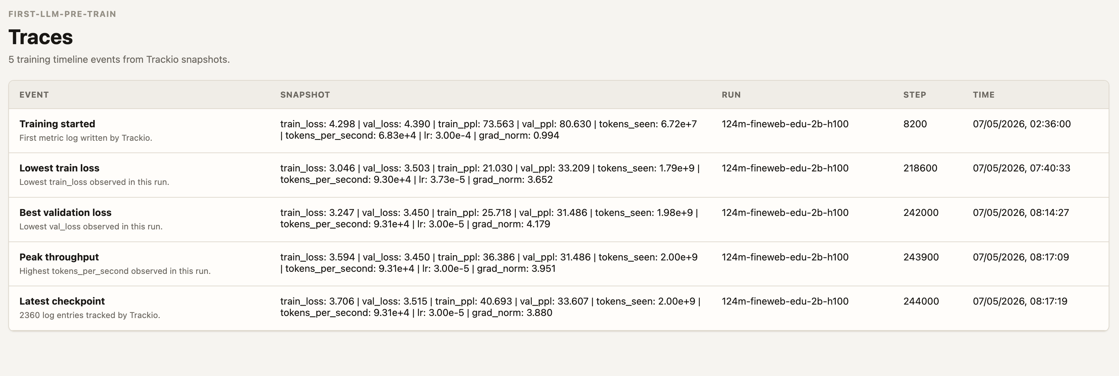
Task: Click step 242000 in Best validation loss row
Action: coord(921,212)
